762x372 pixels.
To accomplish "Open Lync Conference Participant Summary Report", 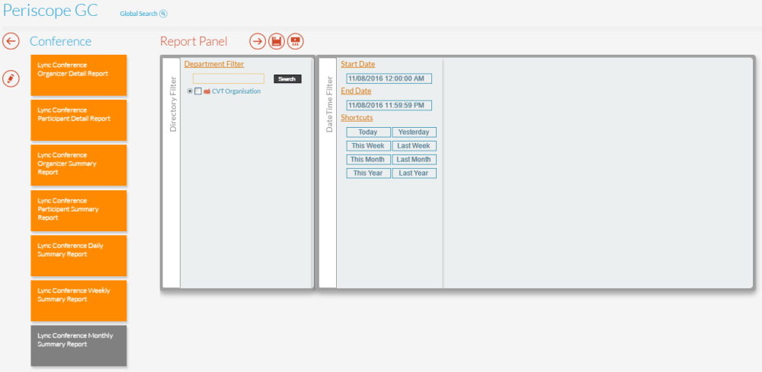I will pos(78,211).
